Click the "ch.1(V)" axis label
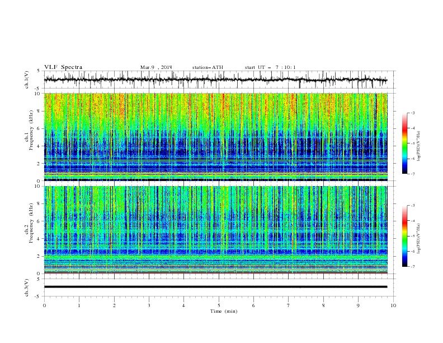443x343 pixels. tap(27, 80)
